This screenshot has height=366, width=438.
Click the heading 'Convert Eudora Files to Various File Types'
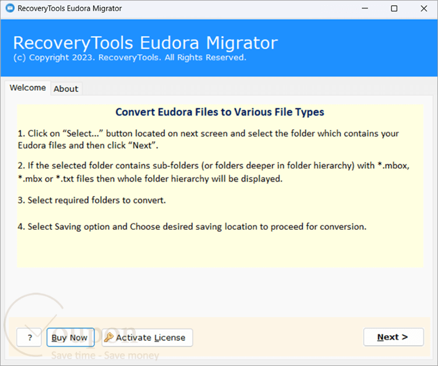220,112
